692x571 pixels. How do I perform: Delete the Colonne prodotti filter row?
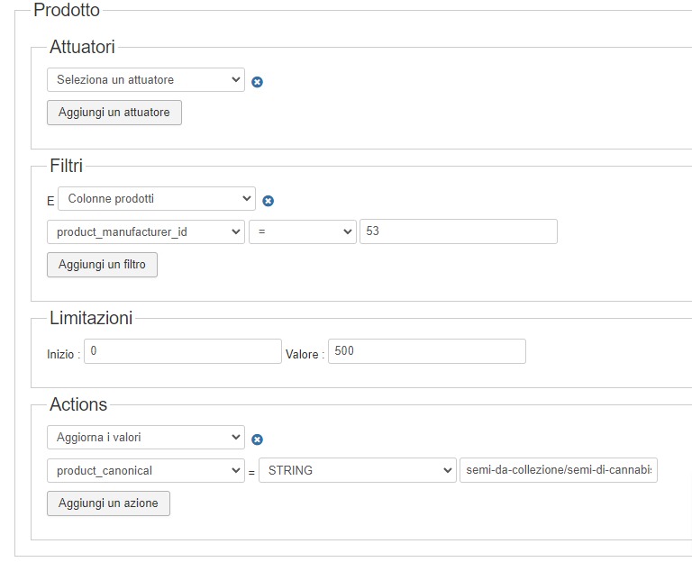[268, 201]
